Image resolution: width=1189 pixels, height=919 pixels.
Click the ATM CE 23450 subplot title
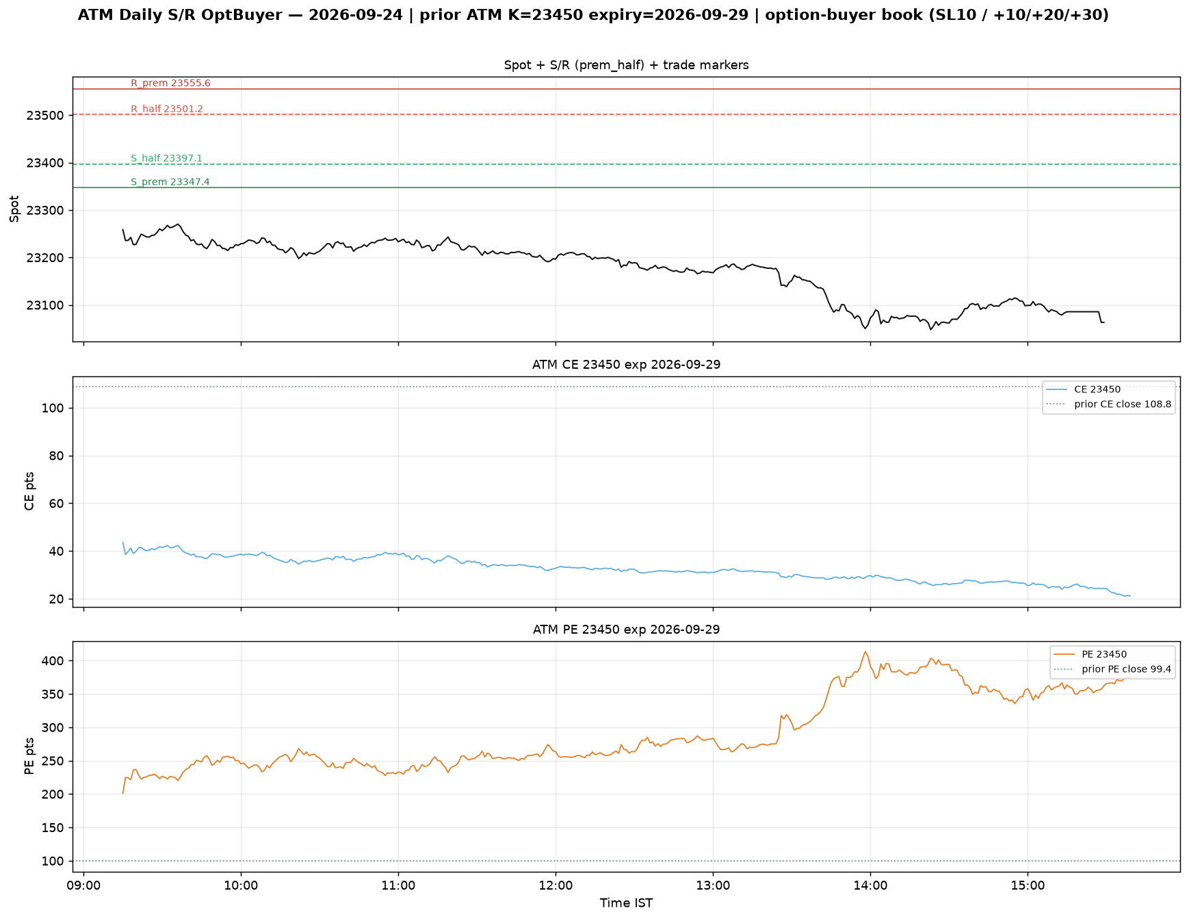tap(626, 365)
